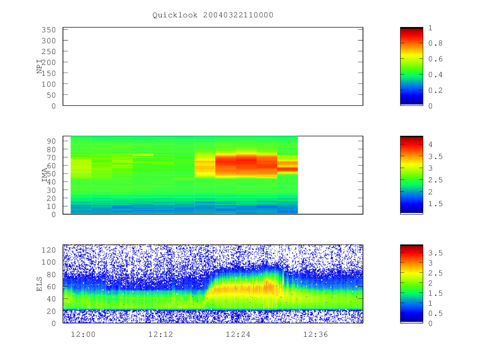Pick the IMA colorbar scale
484x363 pixels.
(x=411, y=175)
